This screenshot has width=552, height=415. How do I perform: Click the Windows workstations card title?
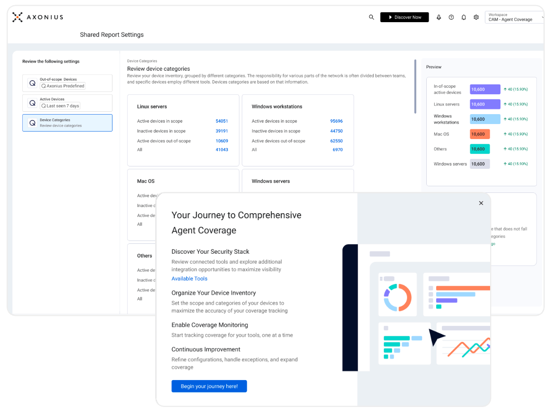pyautogui.click(x=276, y=107)
